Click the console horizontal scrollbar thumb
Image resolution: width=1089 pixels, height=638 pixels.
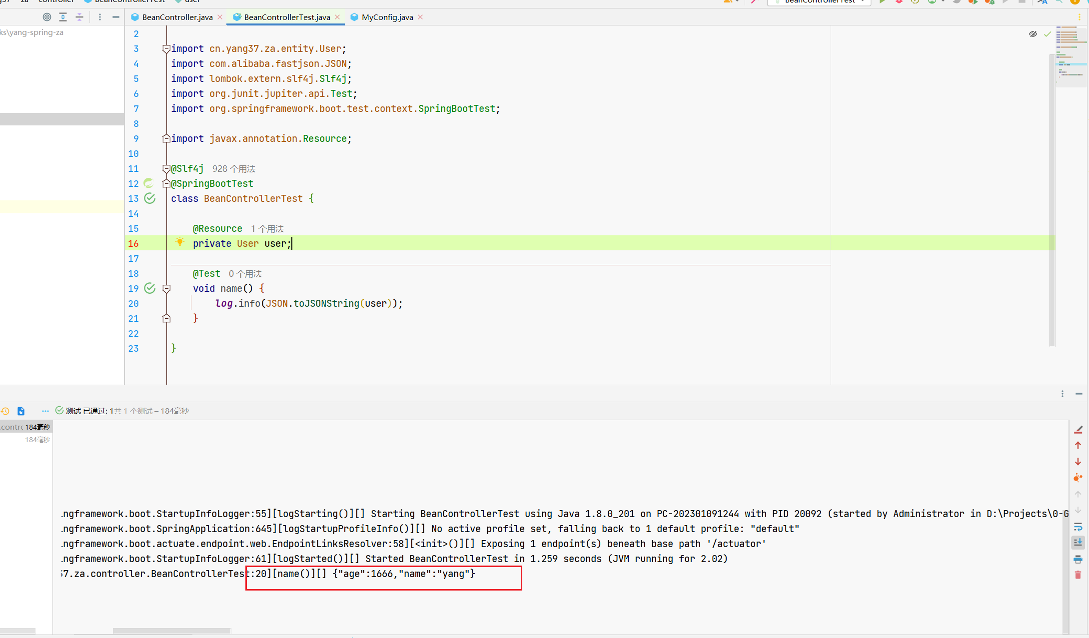[172, 631]
